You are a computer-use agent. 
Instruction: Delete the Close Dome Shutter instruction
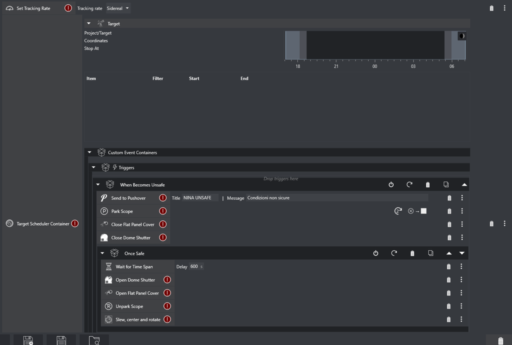tap(449, 237)
